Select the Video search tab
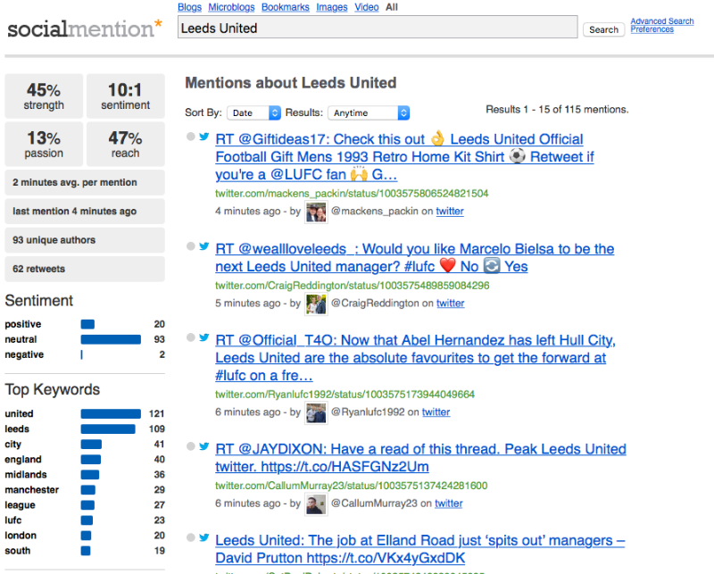The width and height of the screenshot is (714, 574). (x=367, y=7)
